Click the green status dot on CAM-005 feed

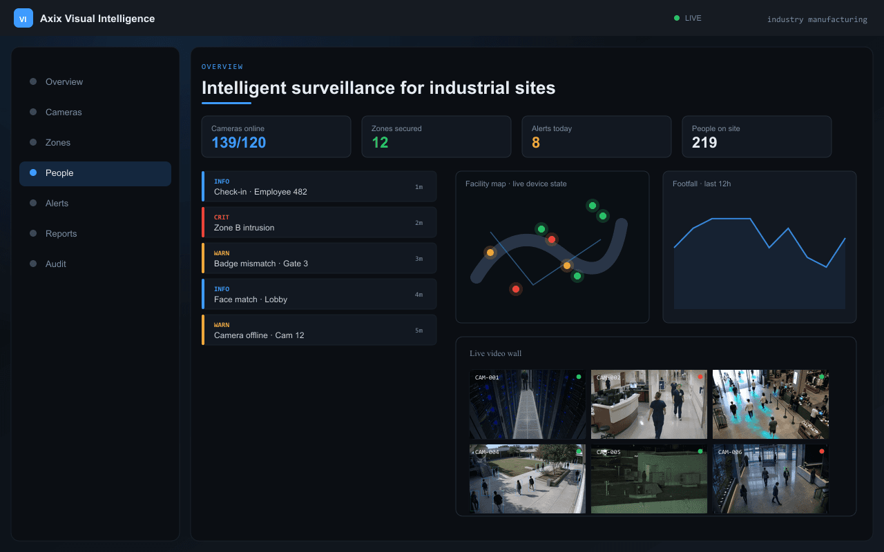700,451
